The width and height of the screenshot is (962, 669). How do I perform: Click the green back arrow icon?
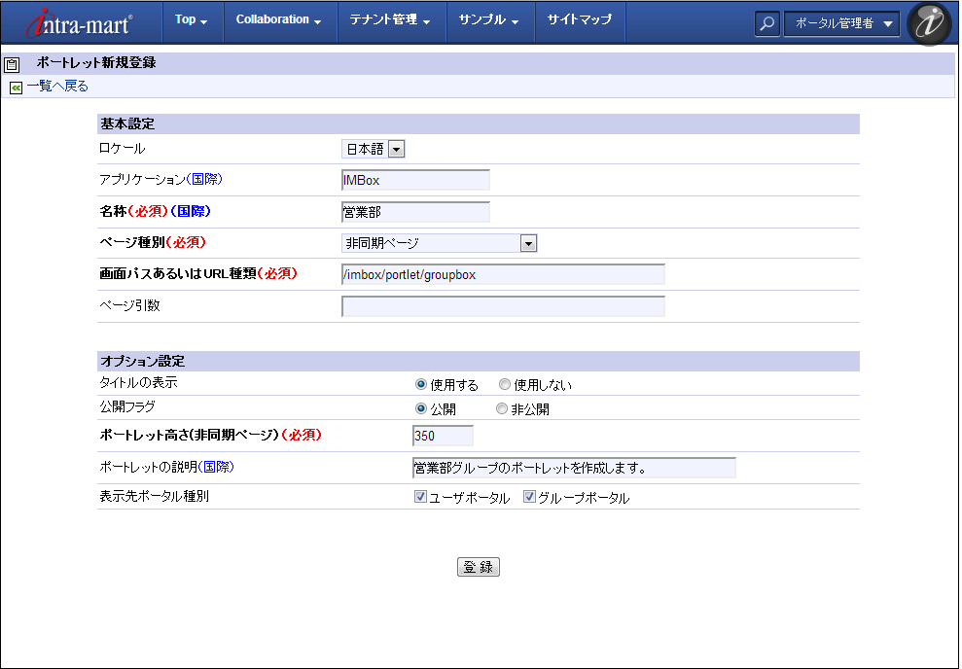[16, 88]
